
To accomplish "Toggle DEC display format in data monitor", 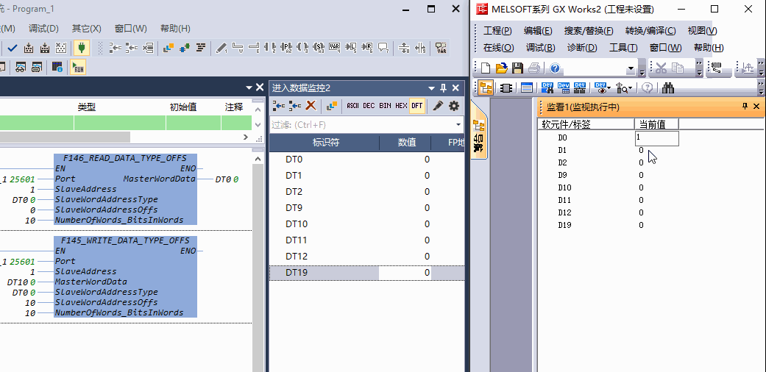I will click(369, 106).
